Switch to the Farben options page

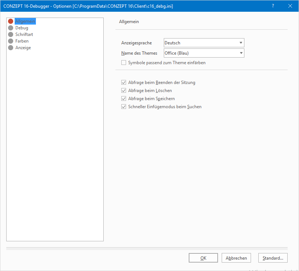(x=22, y=41)
